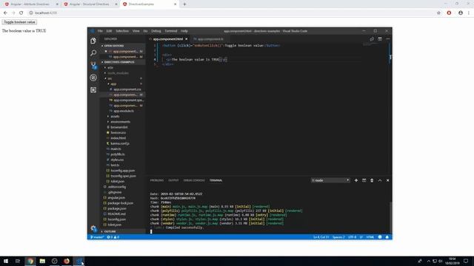Open the Windows Start menu

tap(6, 261)
